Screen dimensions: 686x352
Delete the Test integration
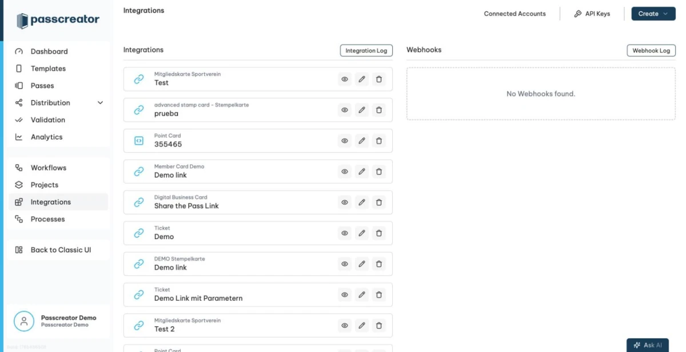point(378,79)
